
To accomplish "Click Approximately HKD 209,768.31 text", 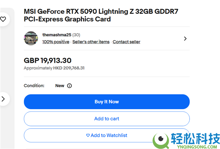I will 54,68.
